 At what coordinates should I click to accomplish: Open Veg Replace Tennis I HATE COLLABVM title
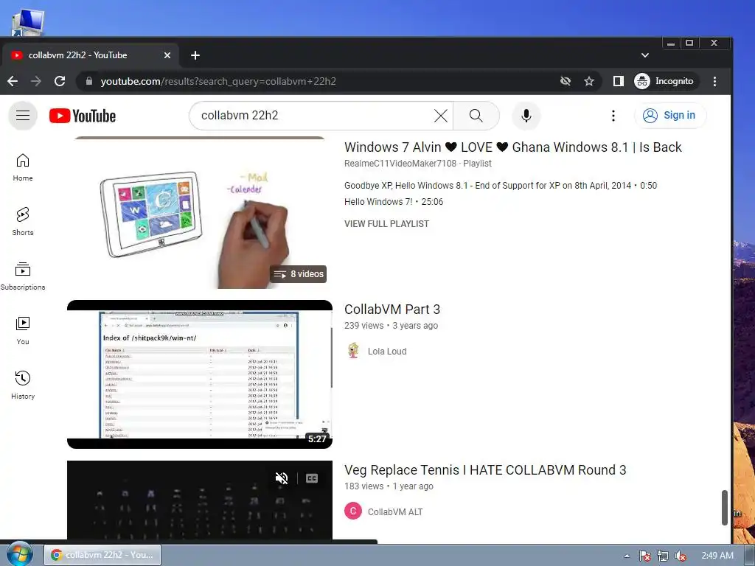(x=485, y=470)
